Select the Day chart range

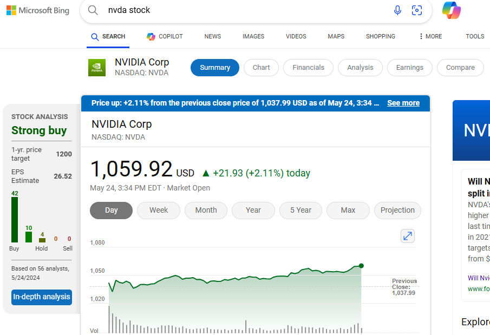[x=111, y=211]
